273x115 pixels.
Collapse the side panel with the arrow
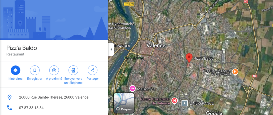(111, 50)
